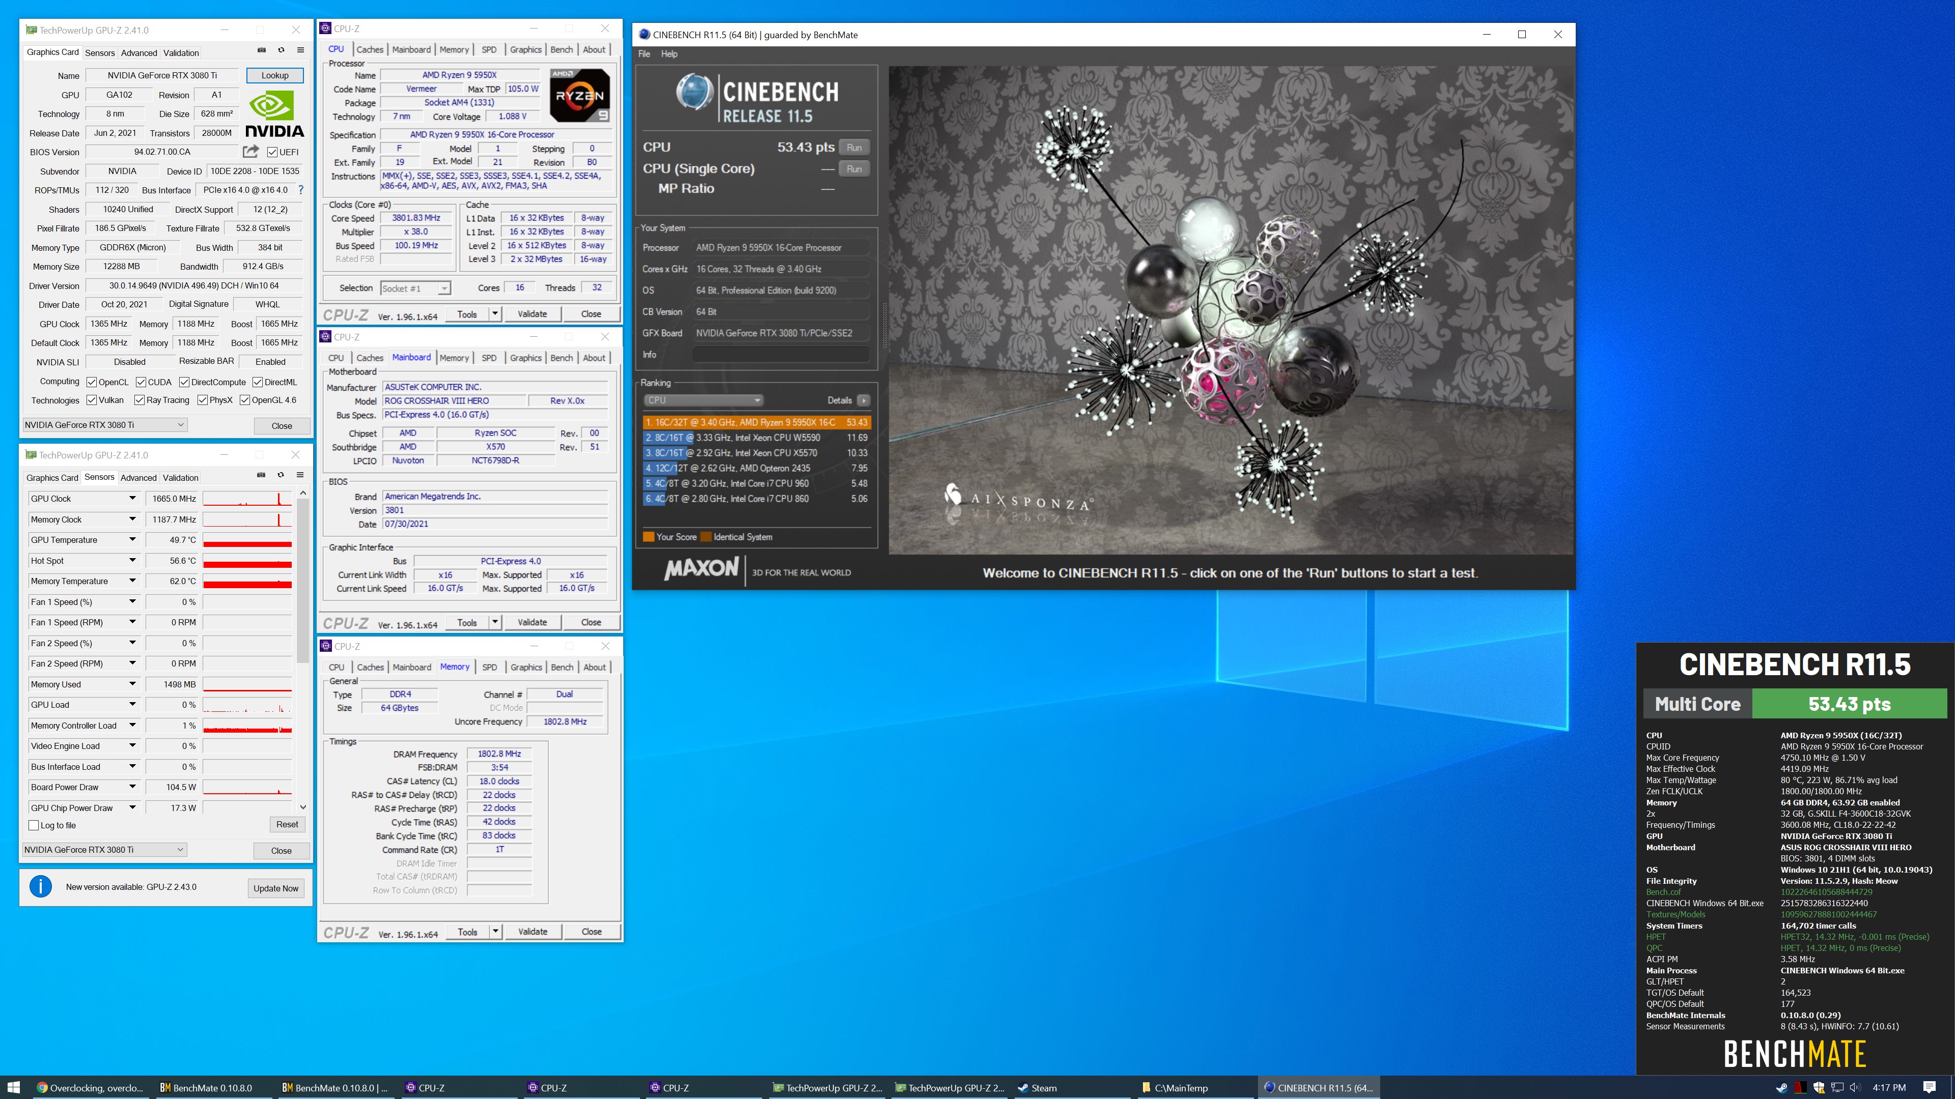This screenshot has height=1099, width=1955.
Task: Expand GPU Temperature sensor dropdown arrow
Action: pyautogui.click(x=132, y=540)
